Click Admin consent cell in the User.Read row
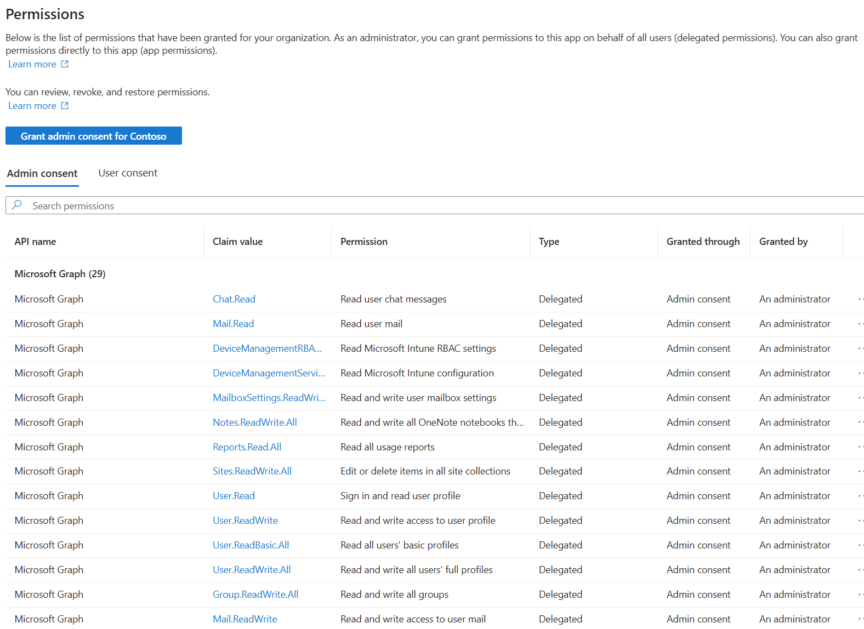864x629 pixels. (699, 496)
